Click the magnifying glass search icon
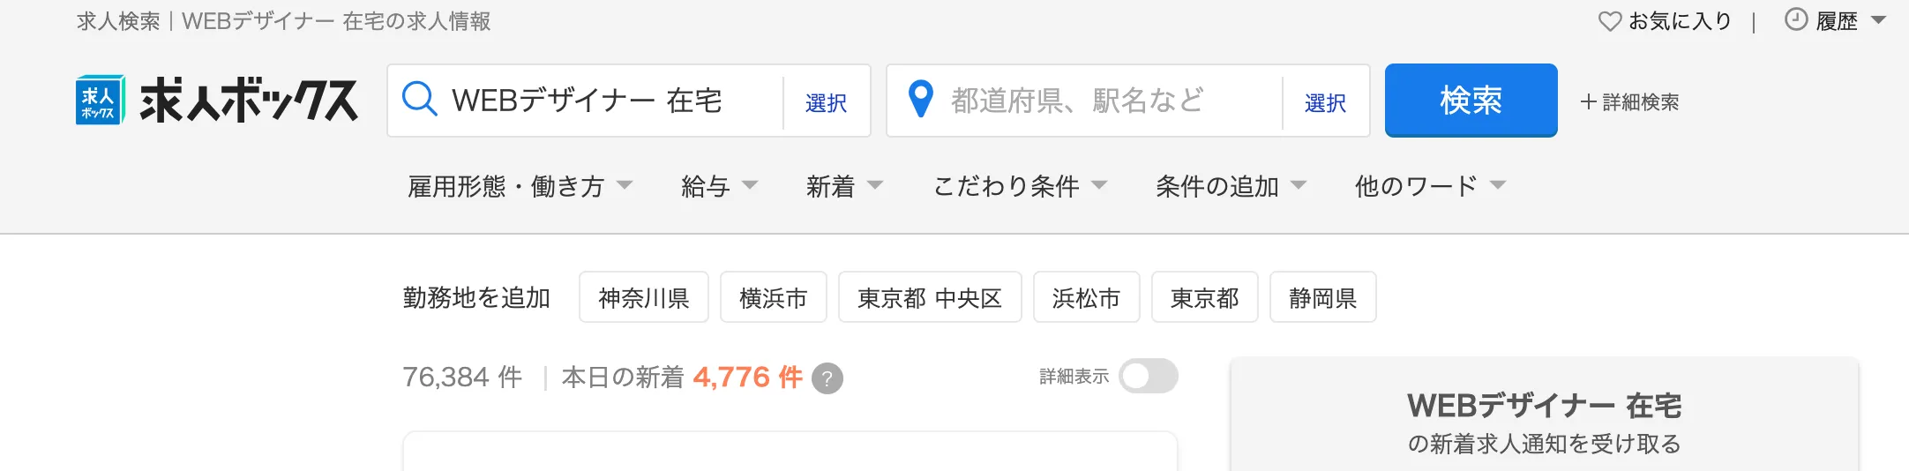This screenshot has height=471, width=1909. coord(420,99)
